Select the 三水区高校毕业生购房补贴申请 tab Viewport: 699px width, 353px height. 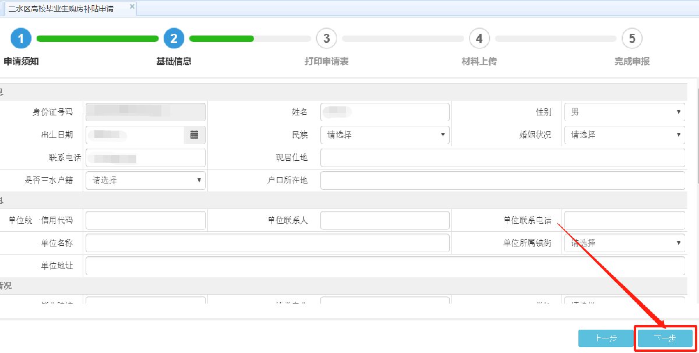coord(61,8)
